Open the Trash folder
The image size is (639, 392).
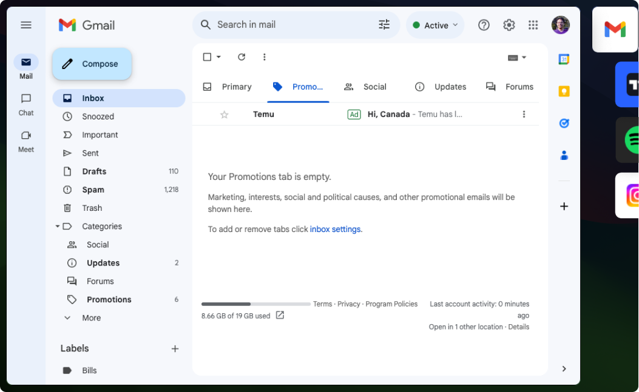pyautogui.click(x=119, y=208)
